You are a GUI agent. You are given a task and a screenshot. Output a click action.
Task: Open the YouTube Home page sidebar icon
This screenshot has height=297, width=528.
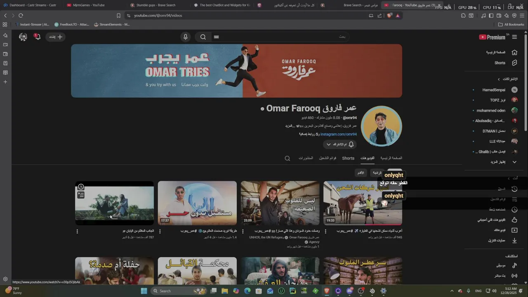[x=514, y=52]
